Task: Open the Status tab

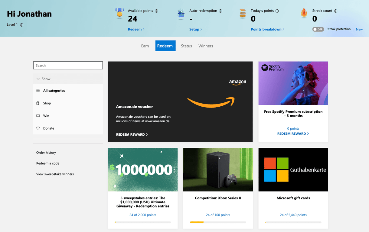Action: click(x=186, y=46)
